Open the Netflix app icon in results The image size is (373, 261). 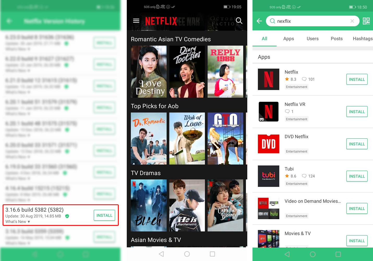pyautogui.click(x=268, y=79)
